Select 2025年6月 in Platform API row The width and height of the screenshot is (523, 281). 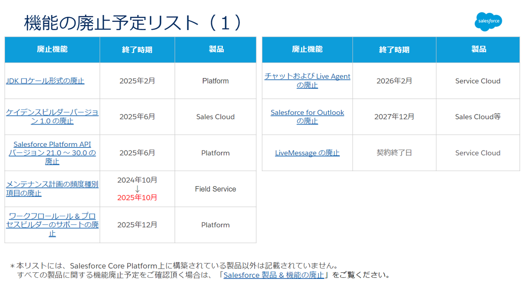coord(137,153)
